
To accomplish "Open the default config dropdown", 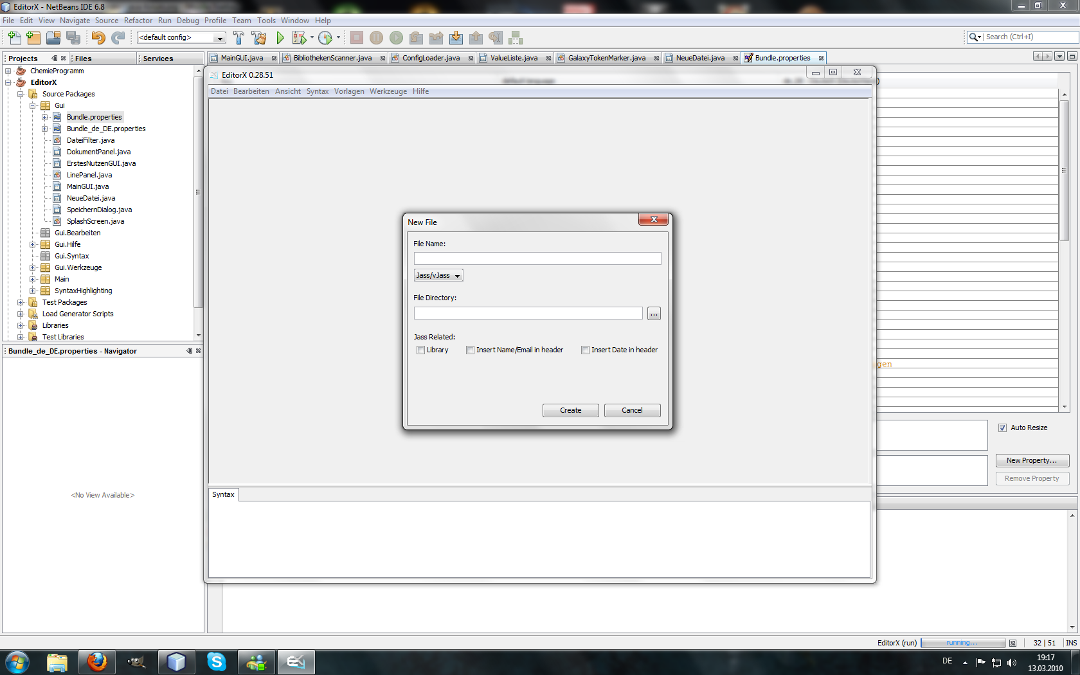I will 181,38.
